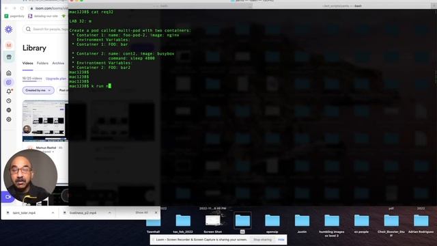Screen dimensions: 437x246
Task: Click the lock icon in the address bar
Action: click(31, 8)
